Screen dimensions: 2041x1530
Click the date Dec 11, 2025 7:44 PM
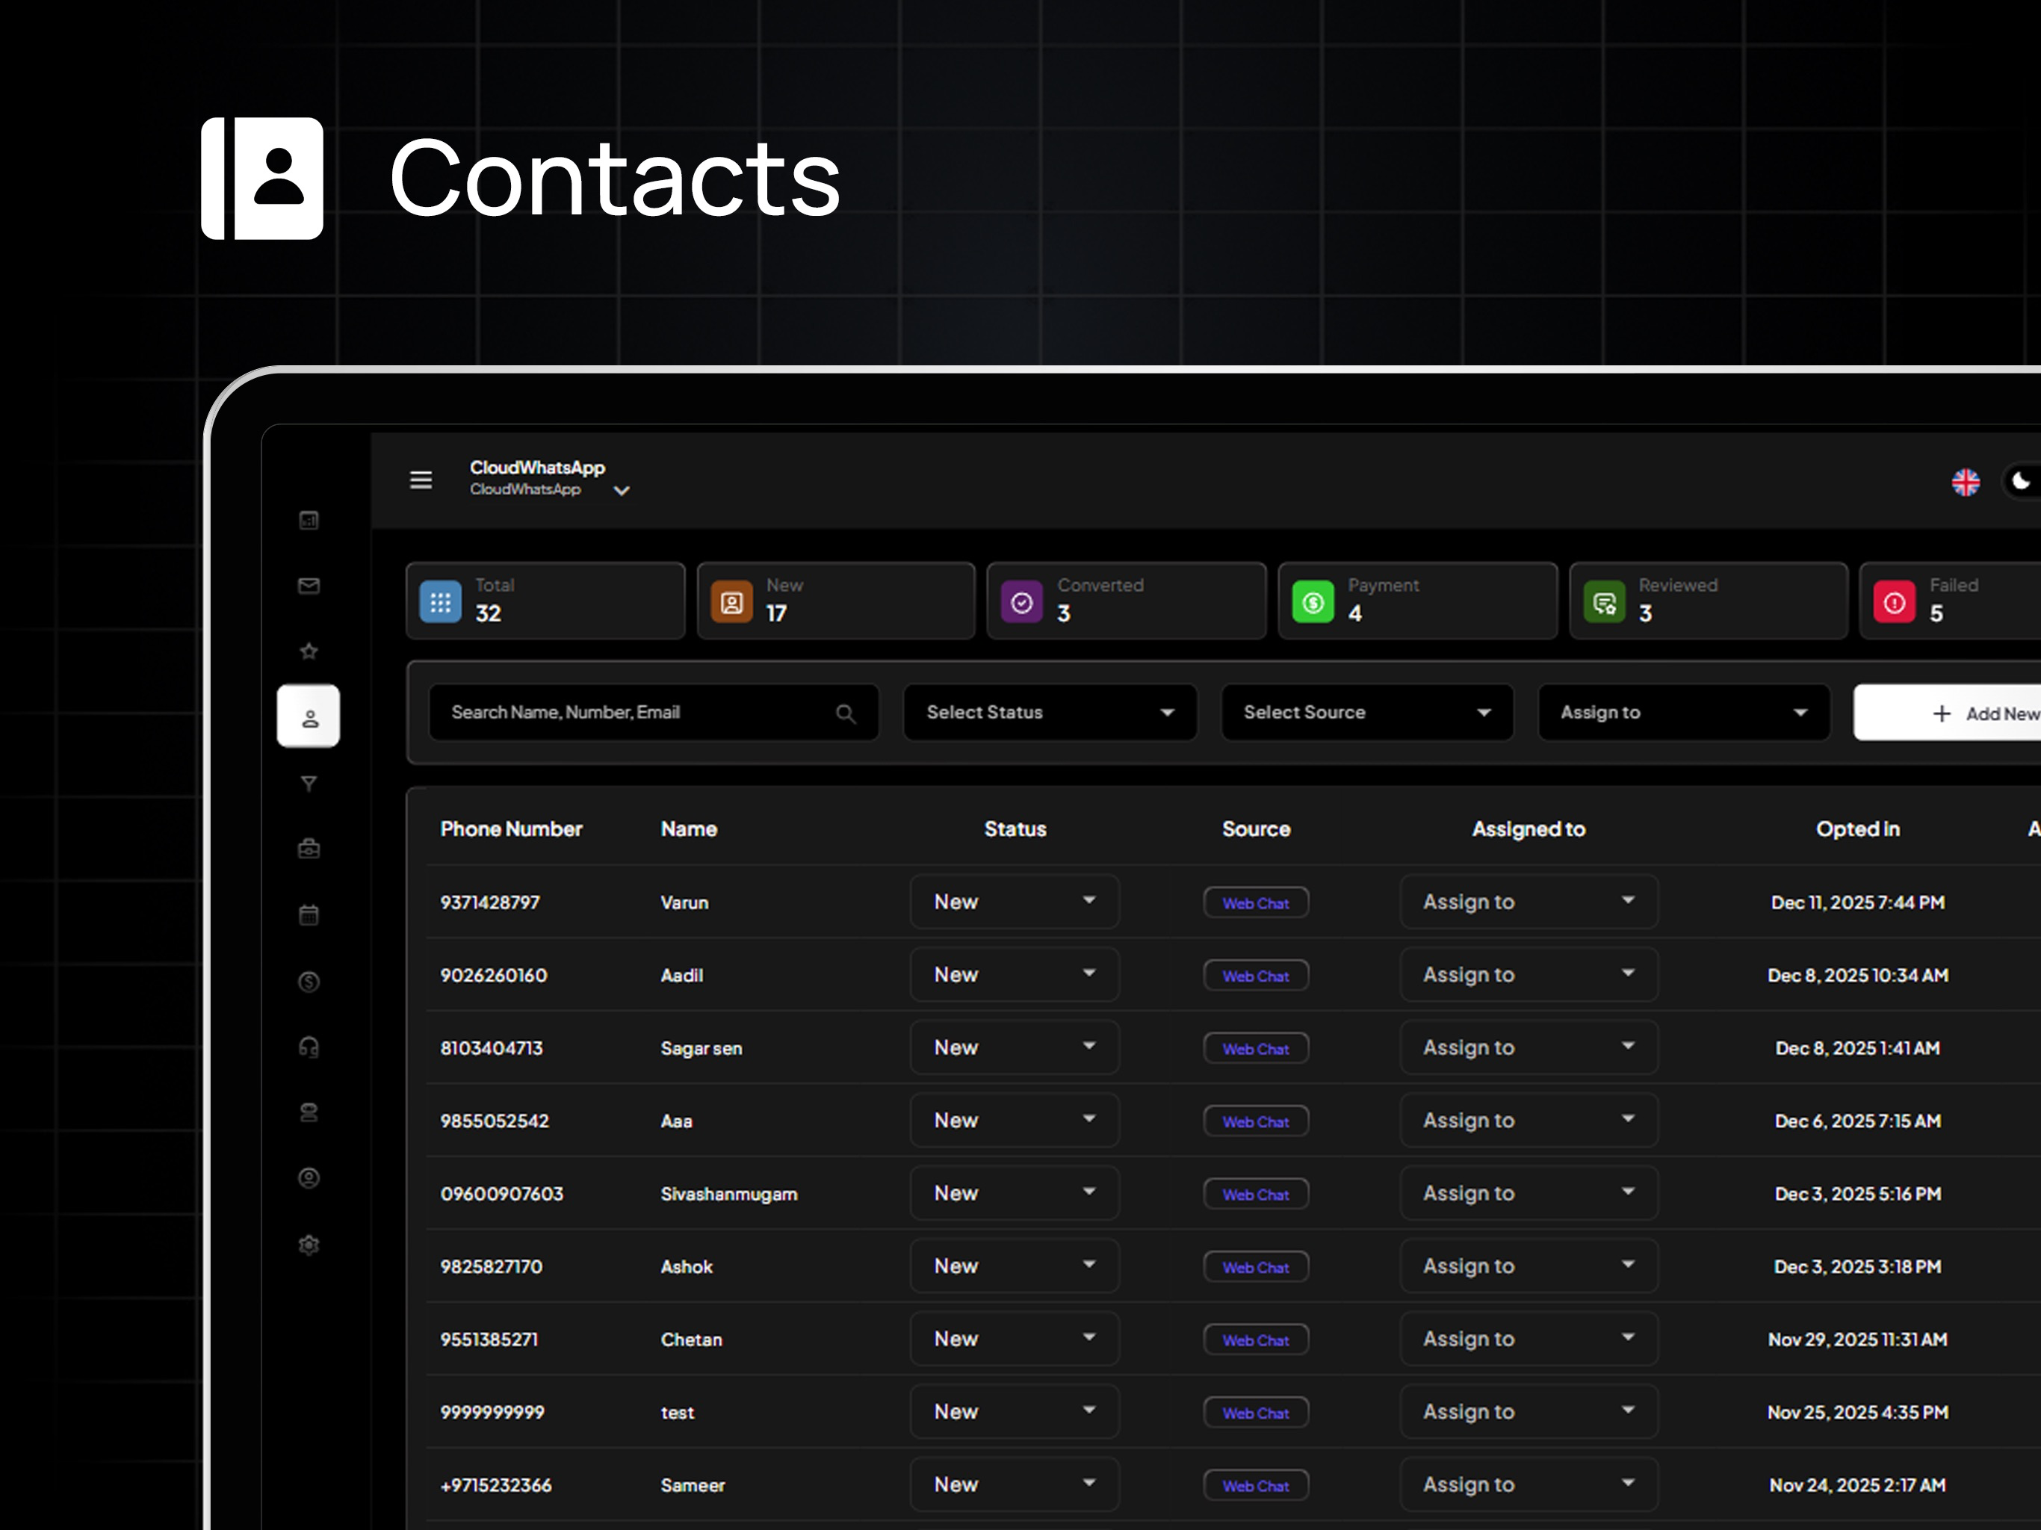click(x=1857, y=902)
